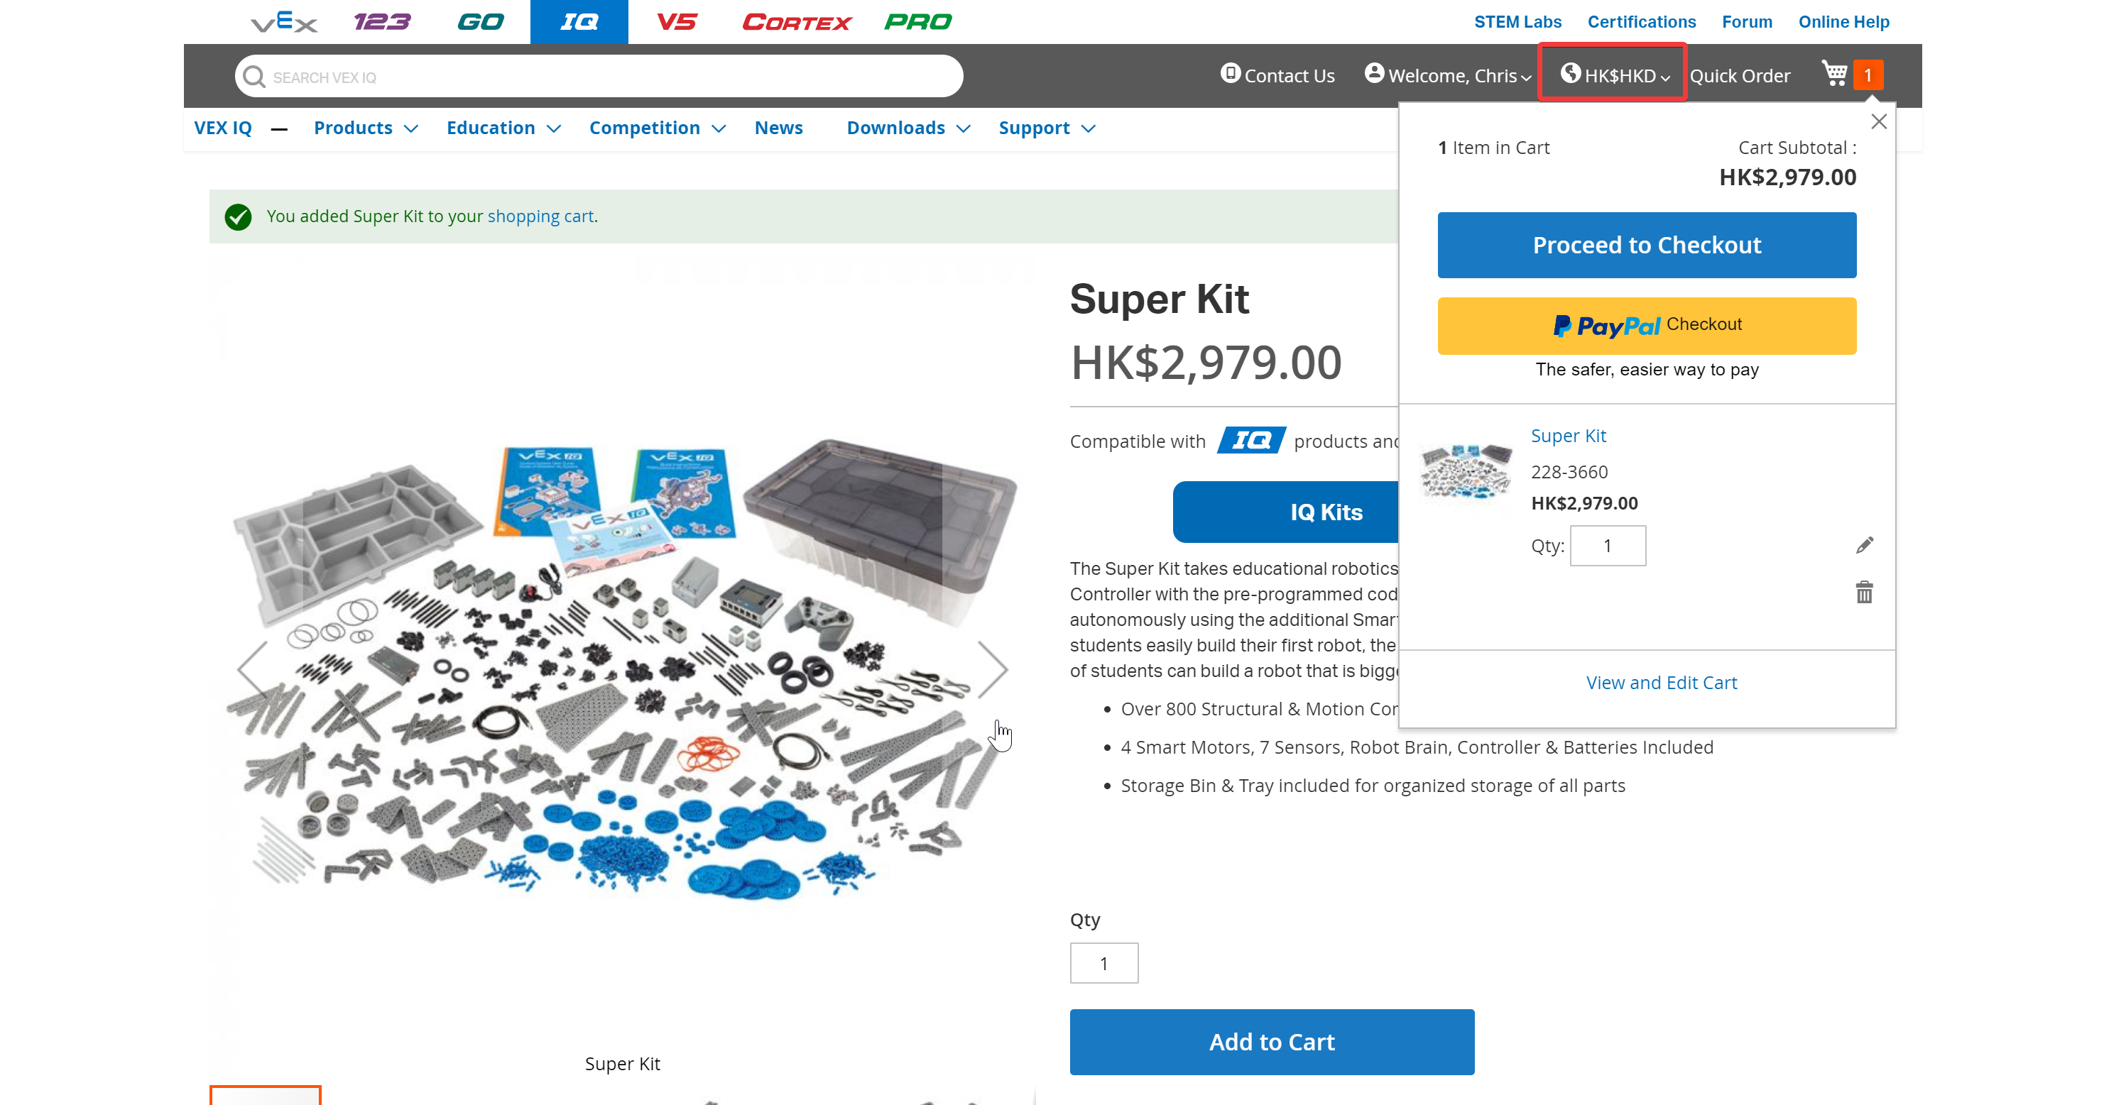Click the search magnifier icon
Image resolution: width=2104 pixels, height=1105 pixels.
coord(254,76)
